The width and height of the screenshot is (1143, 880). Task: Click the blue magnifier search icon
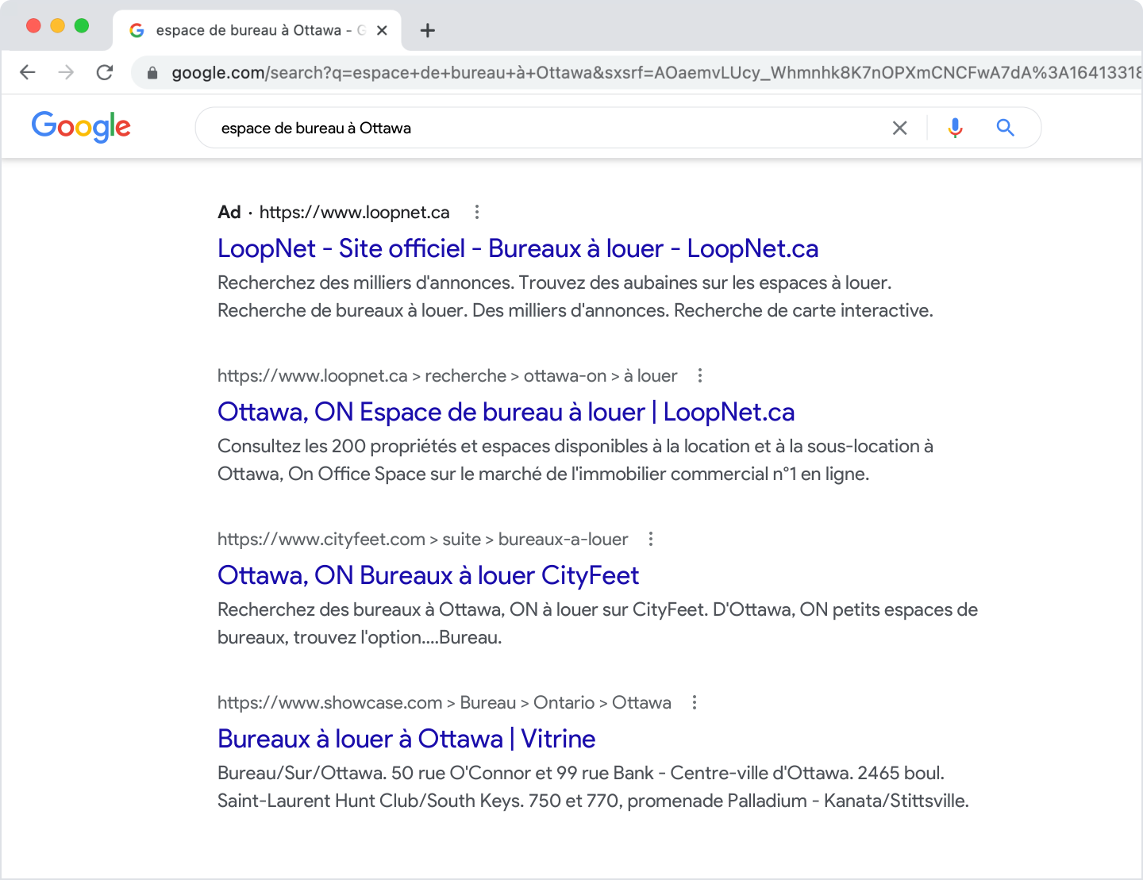(x=1005, y=128)
